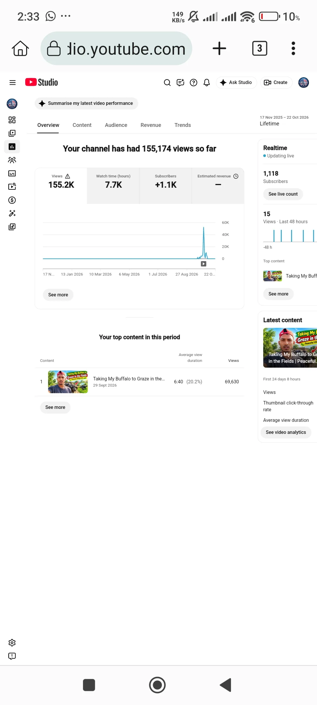Open Settings gear in sidebar
This screenshot has height=705, width=317.
(12, 643)
